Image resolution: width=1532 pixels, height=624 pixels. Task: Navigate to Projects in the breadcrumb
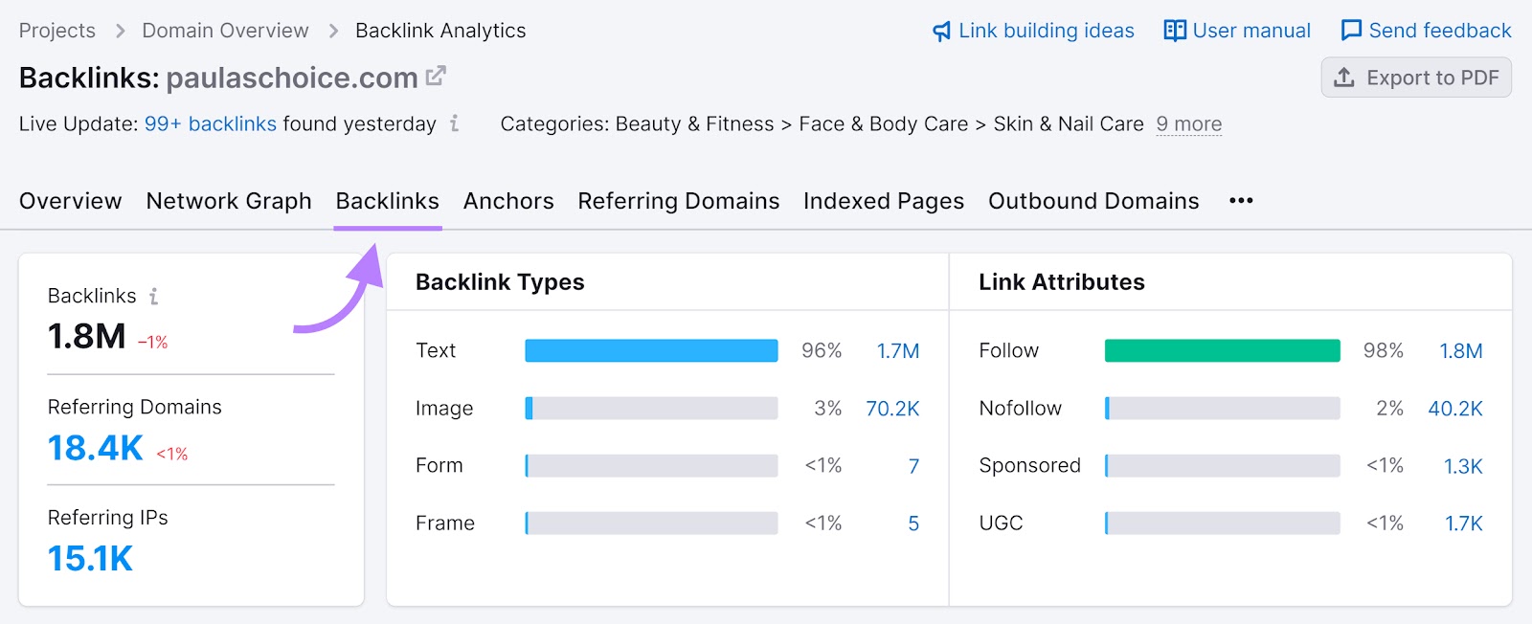pyautogui.click(x=56, y=30)
